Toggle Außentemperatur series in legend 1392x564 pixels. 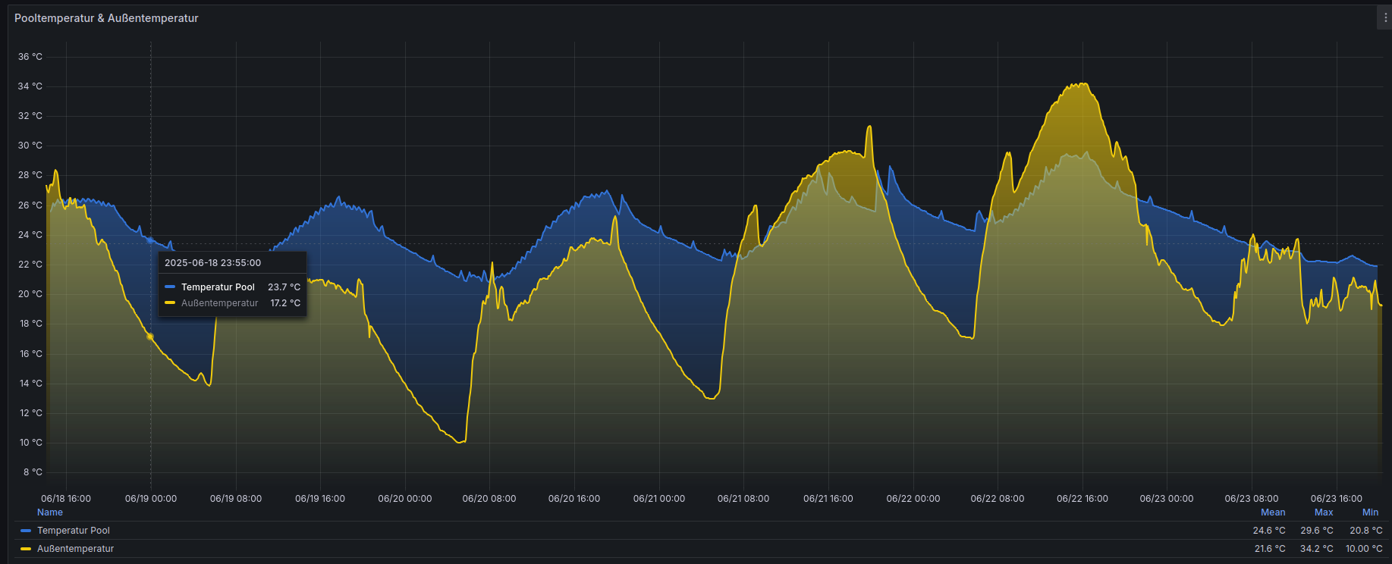click(75, 549)
